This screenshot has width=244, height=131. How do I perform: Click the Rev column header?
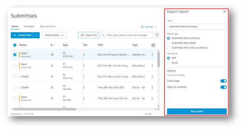coord(85,45)
